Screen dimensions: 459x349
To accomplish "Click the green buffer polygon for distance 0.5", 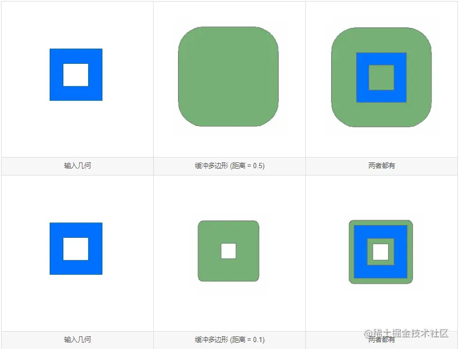I will point(228,76).
